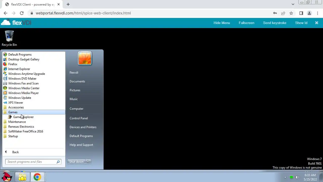Close the flexVDI session with X icon
Viewport: 323px width, 182px height.
point(317,23)
